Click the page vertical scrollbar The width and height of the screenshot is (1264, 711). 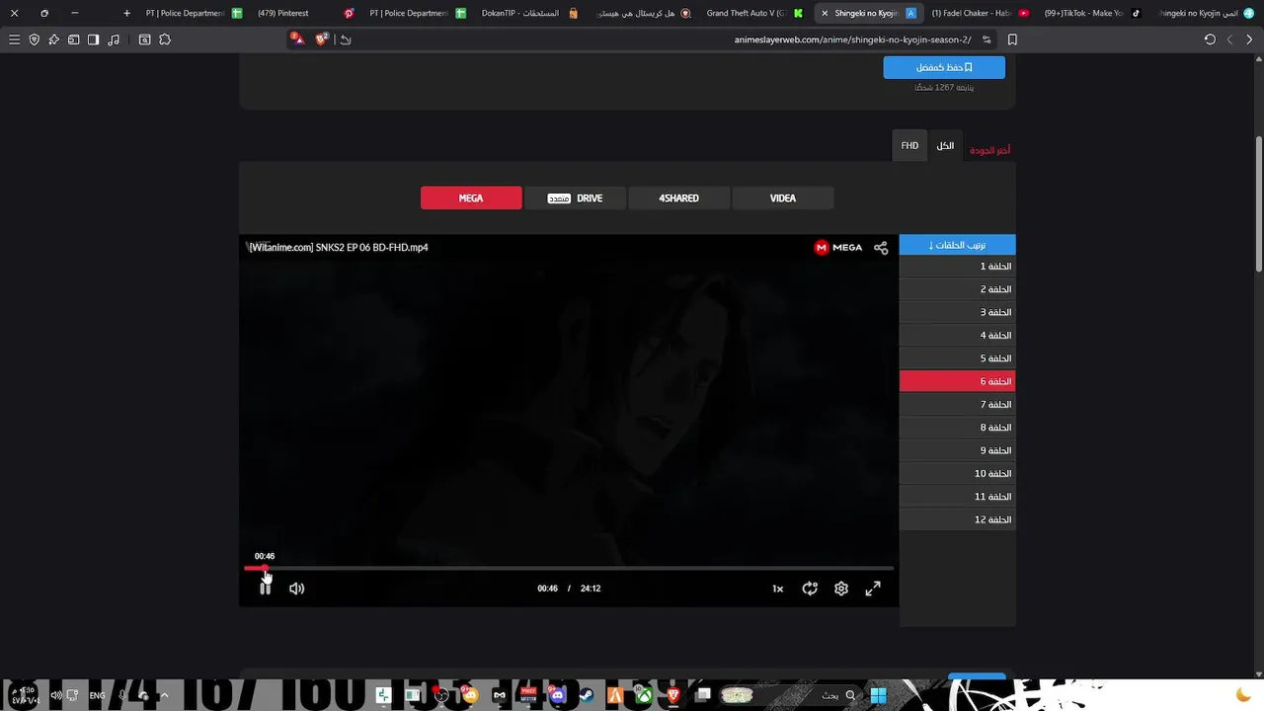click(x=1258, y=202)
